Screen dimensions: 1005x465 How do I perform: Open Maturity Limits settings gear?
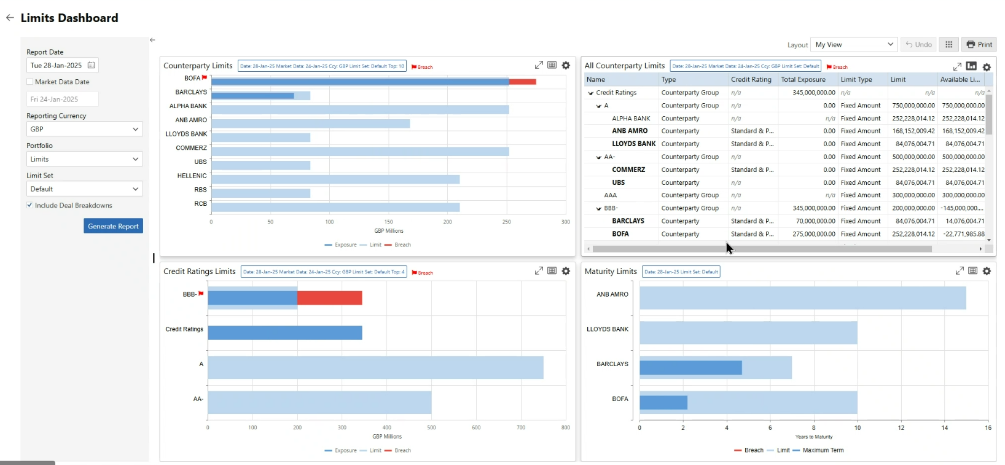tap(987, 271)
